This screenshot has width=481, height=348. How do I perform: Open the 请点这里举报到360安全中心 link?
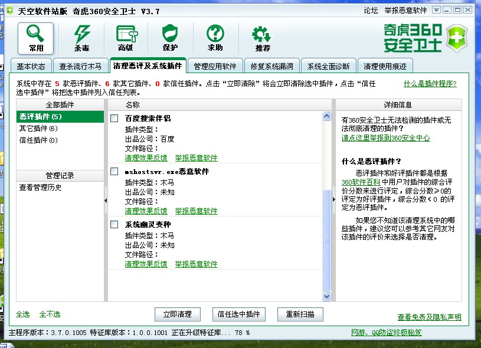tap(385, 138)
